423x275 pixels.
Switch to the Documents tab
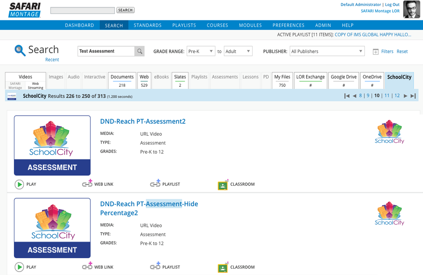click(x=122, y=81)
